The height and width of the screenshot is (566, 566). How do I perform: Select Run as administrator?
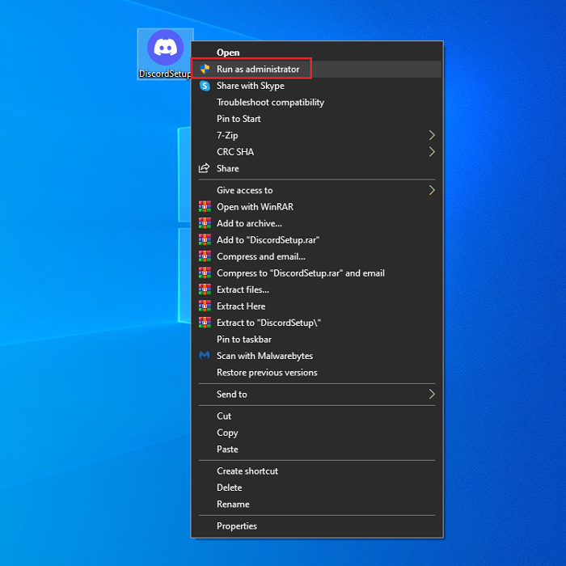(x=317, y=69)
